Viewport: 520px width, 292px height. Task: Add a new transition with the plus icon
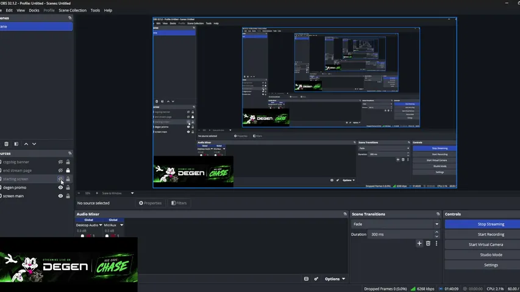point(419,243)
